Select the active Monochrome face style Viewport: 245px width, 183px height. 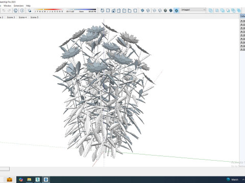(177, 11)
